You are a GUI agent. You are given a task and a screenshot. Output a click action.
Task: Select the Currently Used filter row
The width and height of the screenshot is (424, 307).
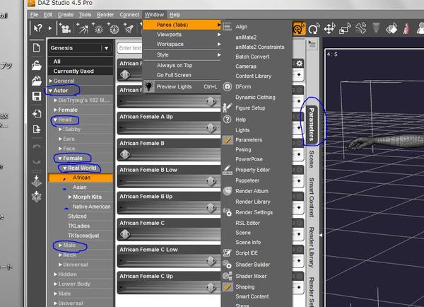click(x=81, y=71)
